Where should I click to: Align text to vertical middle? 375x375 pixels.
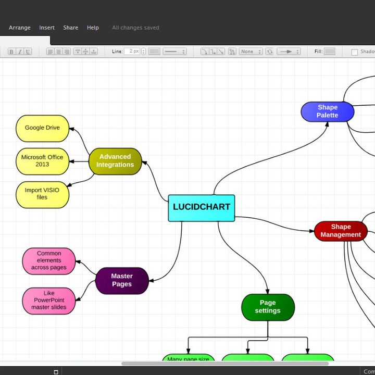pos(85,52)
